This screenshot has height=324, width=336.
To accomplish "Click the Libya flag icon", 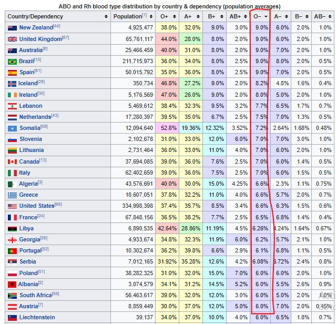I will [x=12, y=229].
